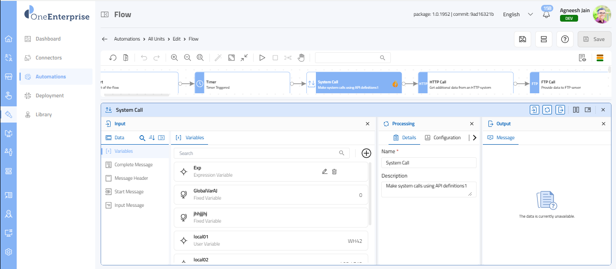
Task: Click the help question mark icon
Action: click(565, 39)
